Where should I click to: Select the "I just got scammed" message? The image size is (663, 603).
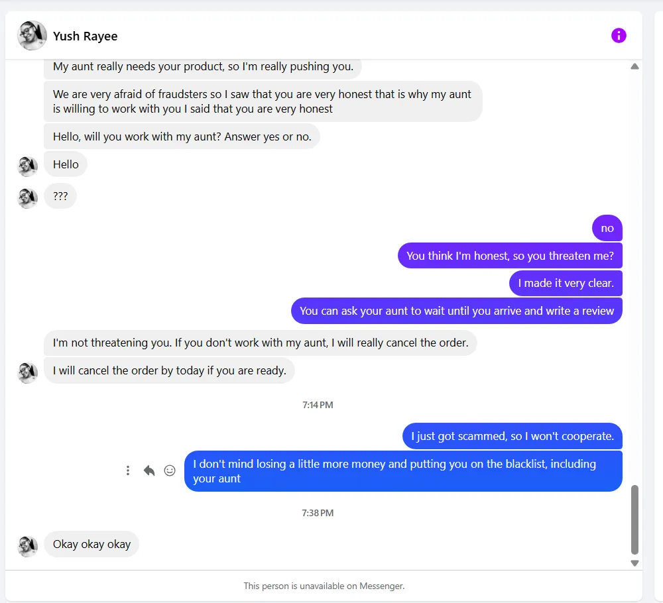[512, 436]
